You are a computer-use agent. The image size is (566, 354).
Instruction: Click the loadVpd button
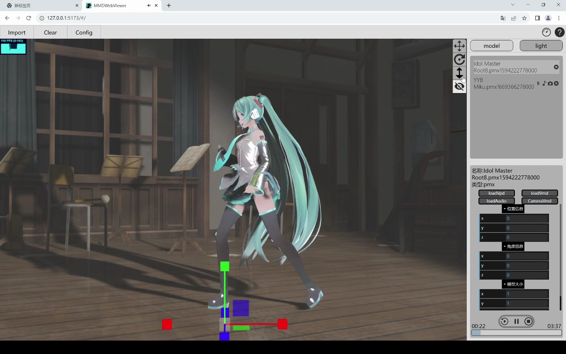tap(497, 193)
